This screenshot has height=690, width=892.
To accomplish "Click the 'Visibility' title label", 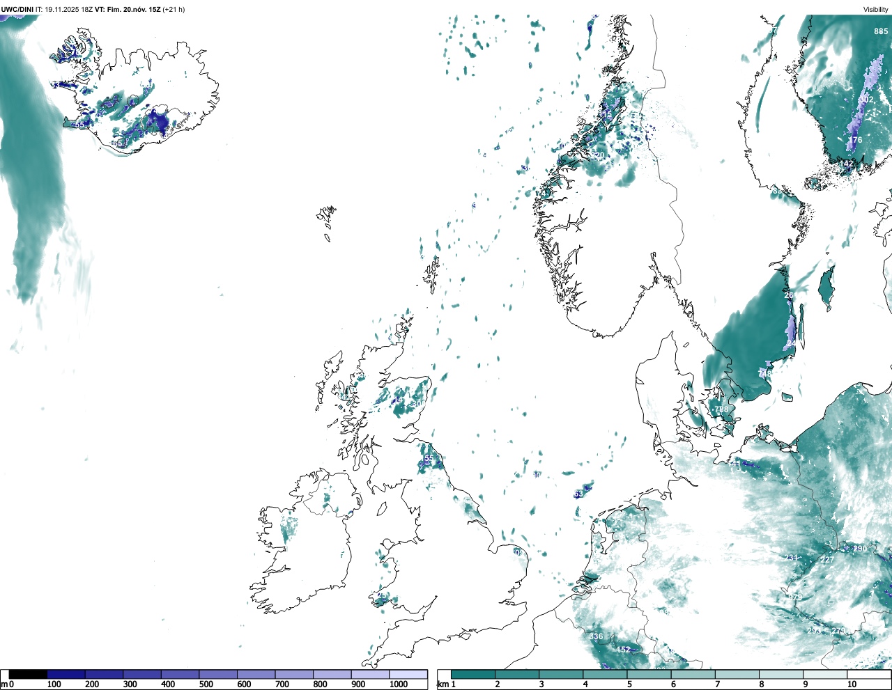I will 876,10.
